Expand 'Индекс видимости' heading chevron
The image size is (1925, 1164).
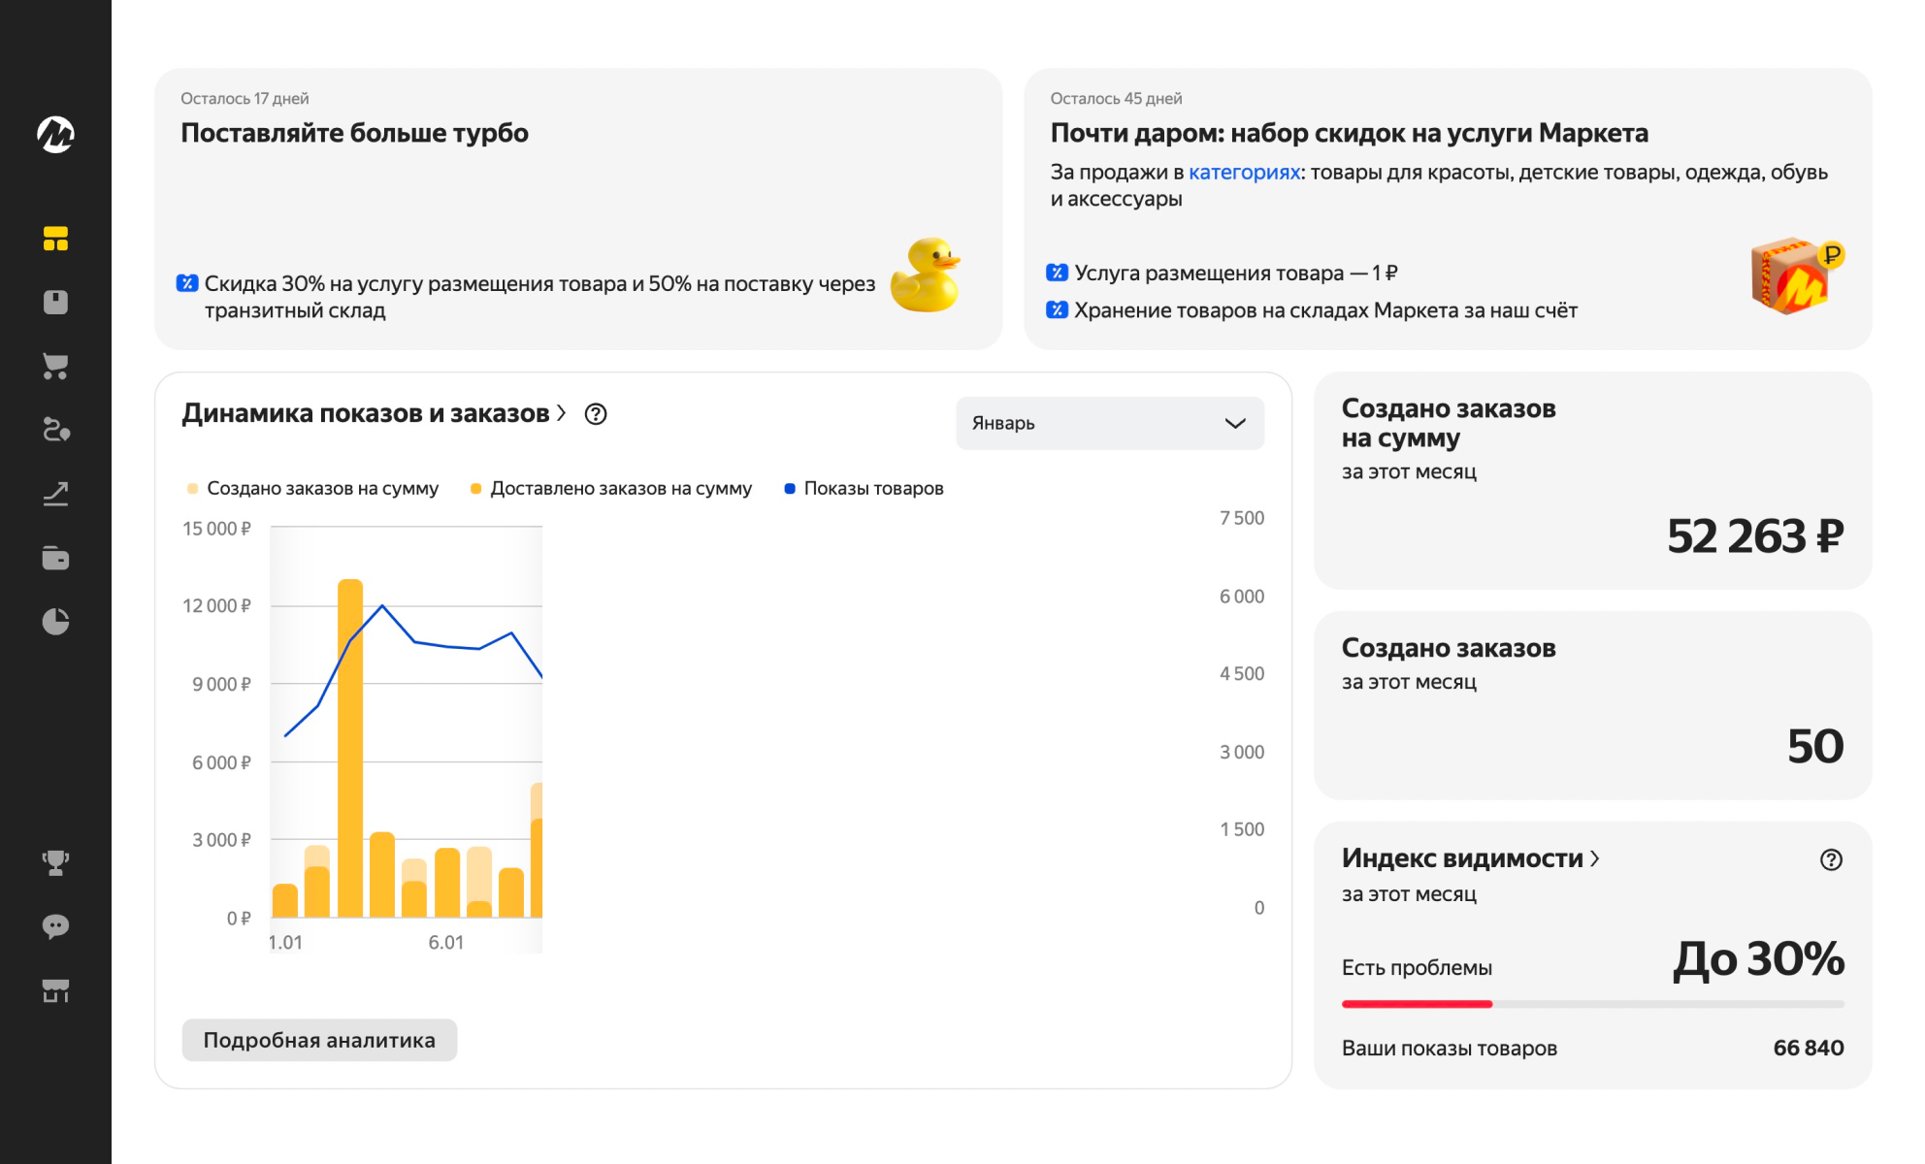[1594, 858]
